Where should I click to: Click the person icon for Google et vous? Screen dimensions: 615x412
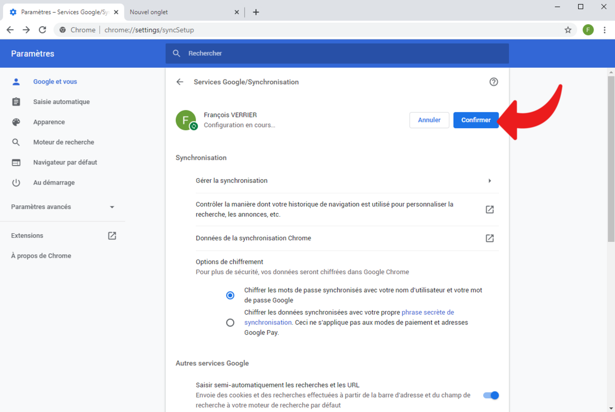click(16, 81)
